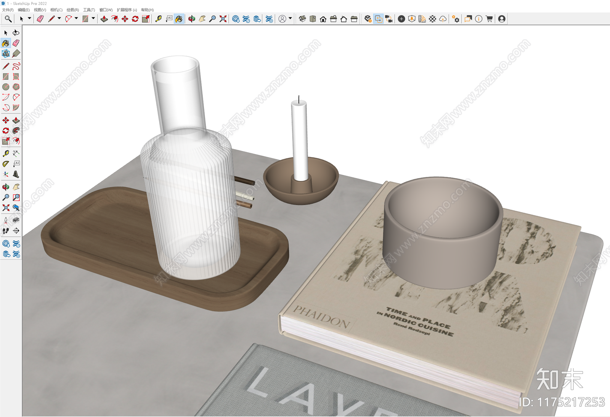Screen dimensions: 610x417
Task: Expand the Rectangle tool dropdown arrow
Action: click(x=93, y=18)
